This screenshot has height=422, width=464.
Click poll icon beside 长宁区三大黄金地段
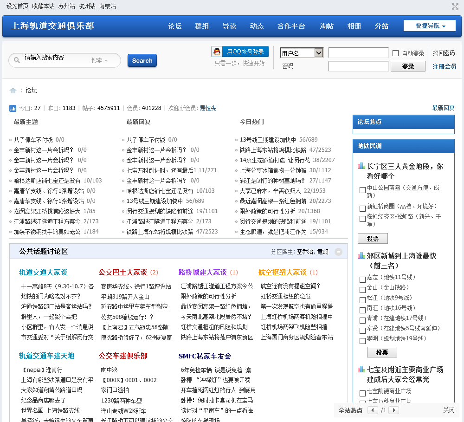pos(361,166)
